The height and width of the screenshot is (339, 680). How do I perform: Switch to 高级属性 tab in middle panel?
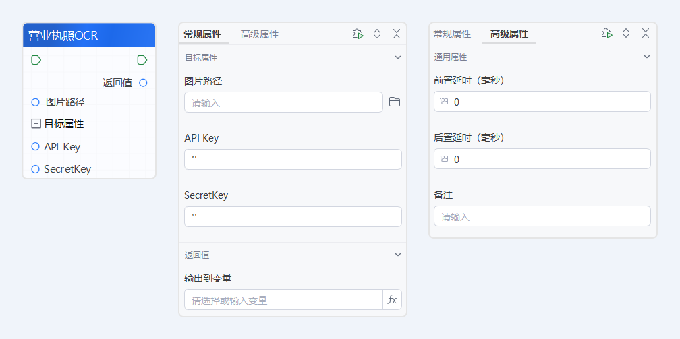tap(259, 34)
